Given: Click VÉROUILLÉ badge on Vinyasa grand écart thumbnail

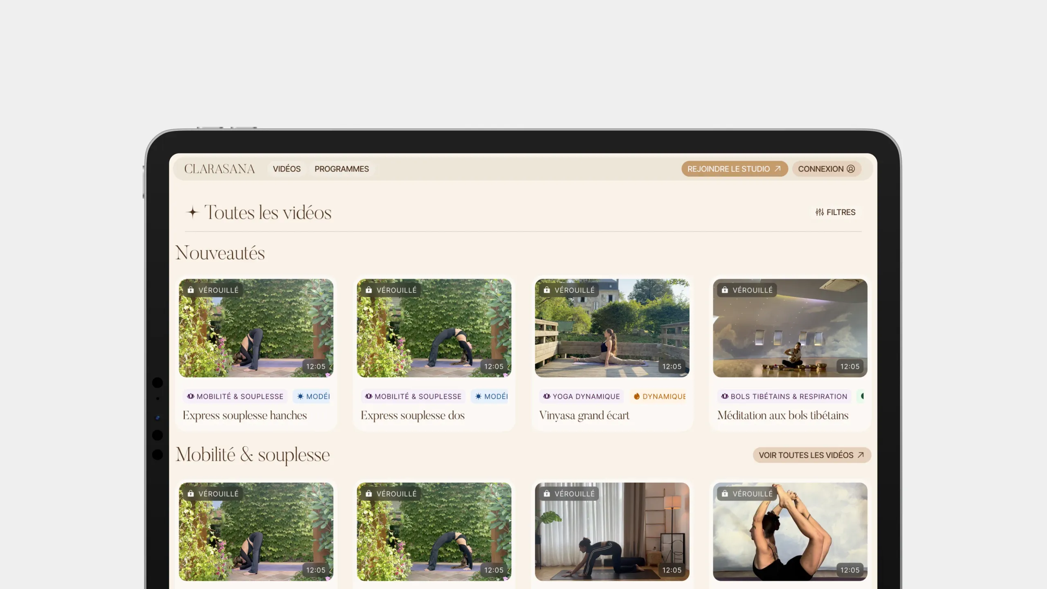Looking at the screenshot, I should 569,290.
